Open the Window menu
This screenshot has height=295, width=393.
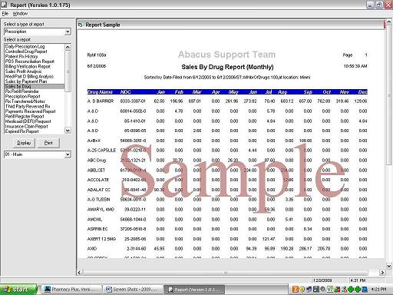(20, 14)
